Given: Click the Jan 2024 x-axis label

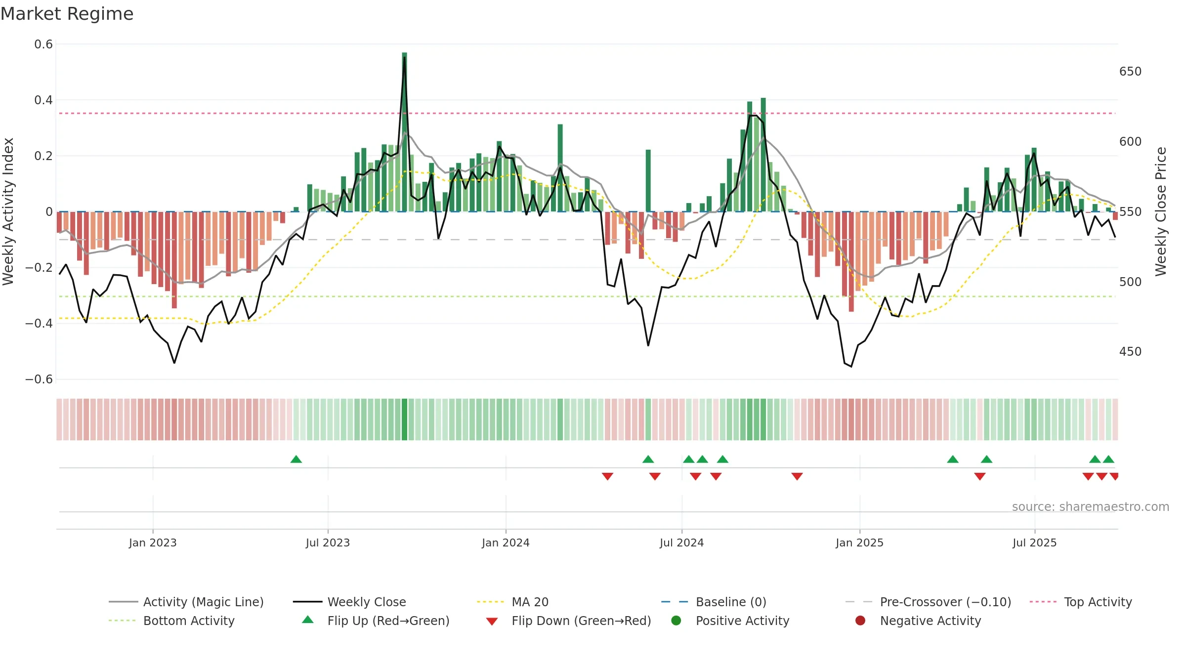Looking at the screenshot, I should click(x=506, y=542).
